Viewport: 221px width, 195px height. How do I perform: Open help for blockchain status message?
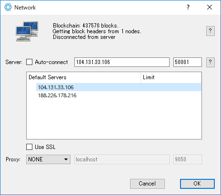[x=211, y=31]
